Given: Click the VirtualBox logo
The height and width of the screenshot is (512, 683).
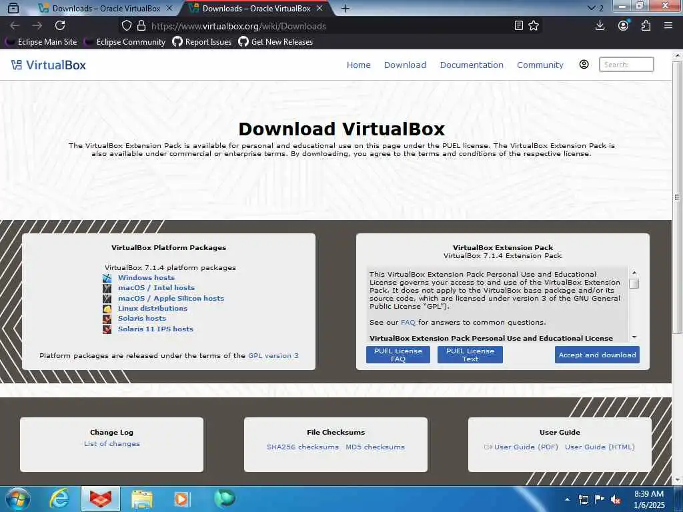Looking at the screenshot, I should pyautogui.click(x=48, y=65).
